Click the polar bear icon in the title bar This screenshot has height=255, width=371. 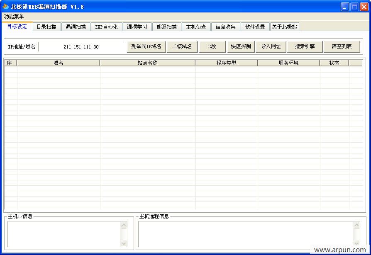coord(5,7)
